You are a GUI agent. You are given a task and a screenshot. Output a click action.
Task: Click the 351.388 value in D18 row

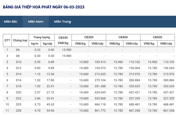coord(100,86)
